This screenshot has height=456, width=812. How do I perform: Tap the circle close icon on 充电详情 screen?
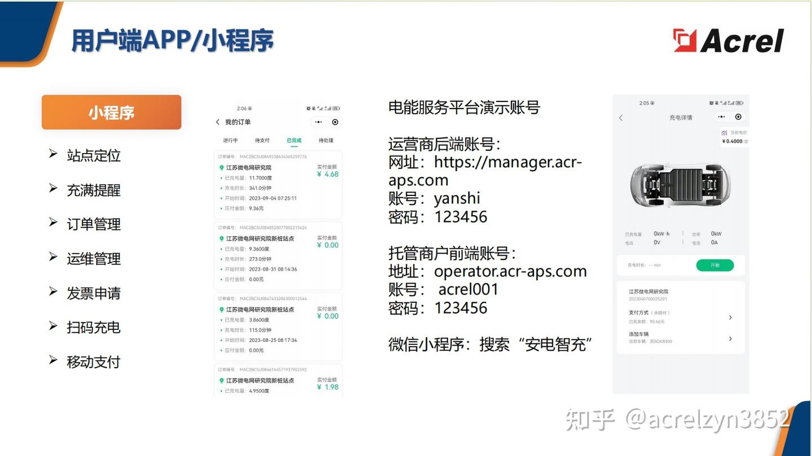738,117
